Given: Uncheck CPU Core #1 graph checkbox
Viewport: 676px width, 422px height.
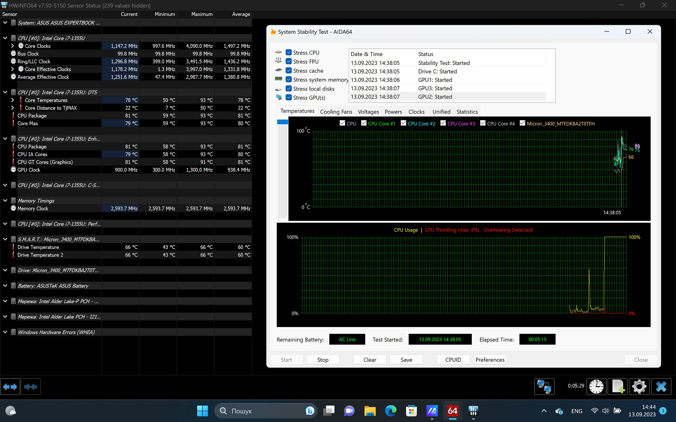Looking at the screenshot, I should coord(364,123).
